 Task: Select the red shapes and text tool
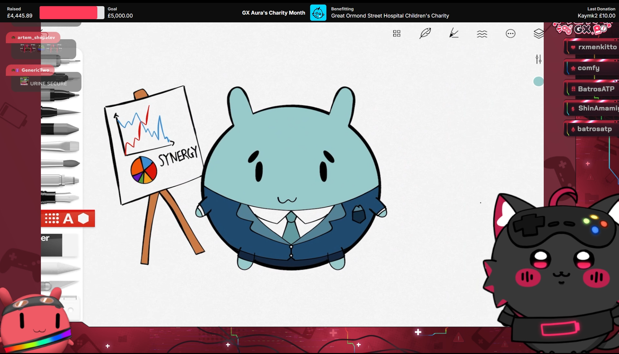(68, 218)
